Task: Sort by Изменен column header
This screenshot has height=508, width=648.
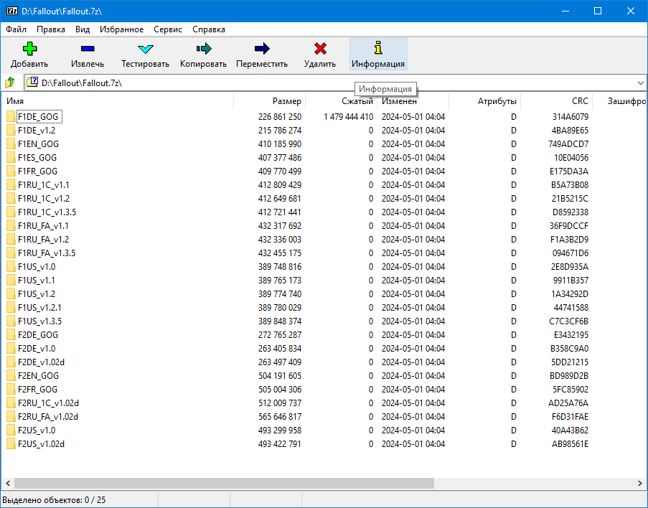Action: [413, 101]
